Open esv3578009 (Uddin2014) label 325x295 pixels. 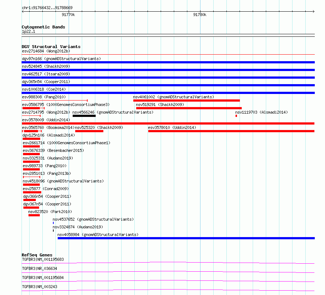click(46, 120)
